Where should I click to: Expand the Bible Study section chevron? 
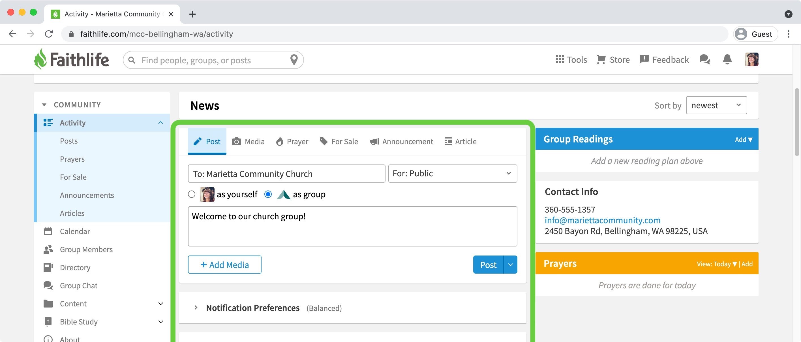(x=161, y=321)
